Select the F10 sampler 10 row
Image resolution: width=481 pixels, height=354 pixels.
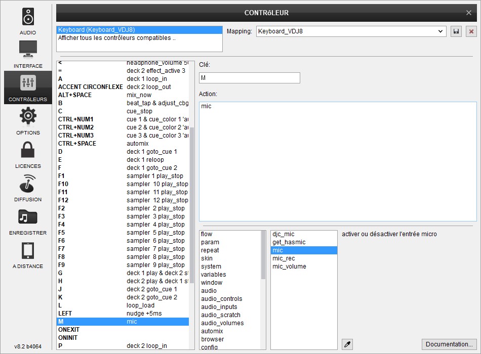click(x=123, y=184)
